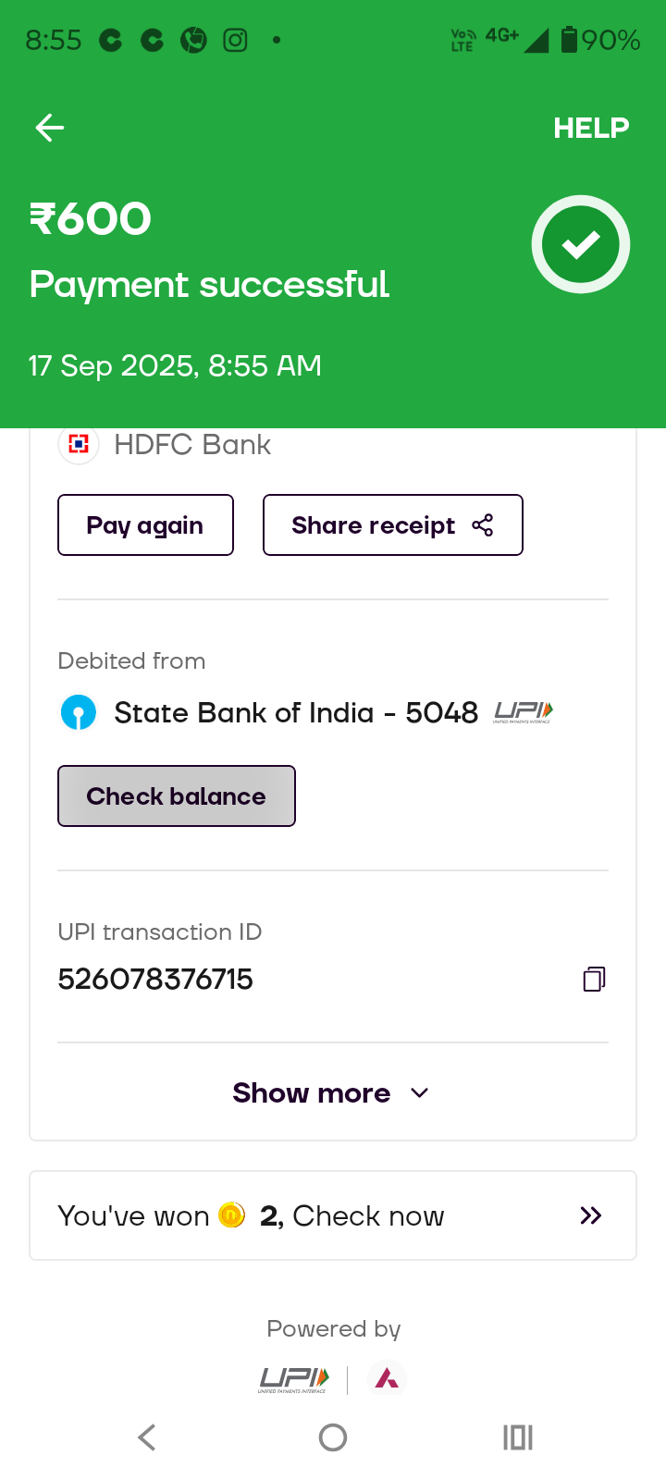Tap the ₹600 amount text
Viewport: 666px width, 1480px height.
(91, 219)
